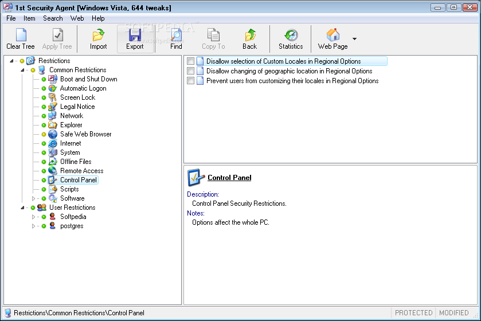
Task: Select the Common Restrictions label
Action: [x=78, y=70]
